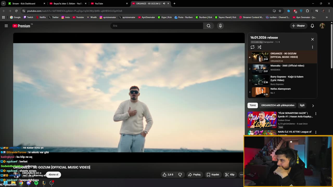Go back to previous page
Screen dimensions: 333x187
pos(4,11)
